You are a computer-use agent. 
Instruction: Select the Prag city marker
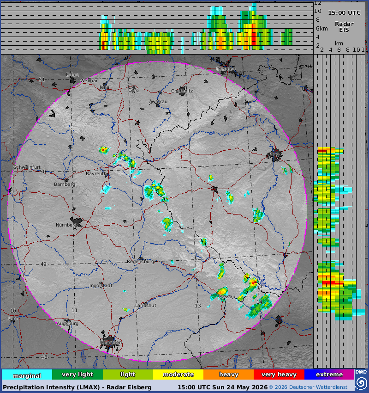(275, 155)
